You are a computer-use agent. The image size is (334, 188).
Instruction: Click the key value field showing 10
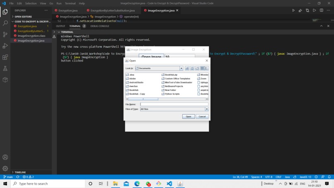(x=180, y=56)
